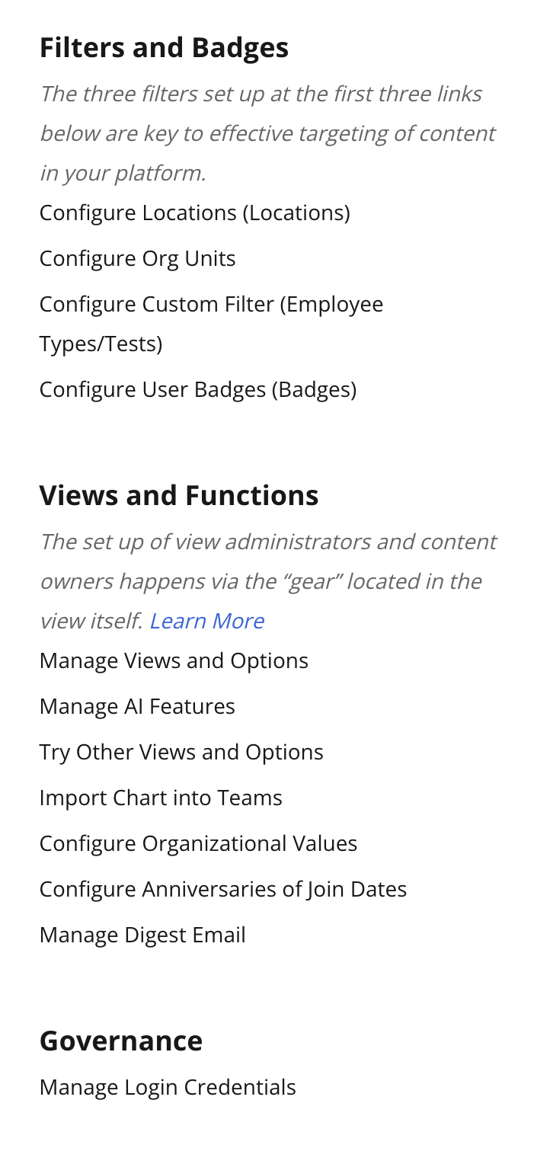This screenshot has height=1164, width=550.
Task: Select Configure Anniversaries of Join Dates
Action: [x=223, y=890]
